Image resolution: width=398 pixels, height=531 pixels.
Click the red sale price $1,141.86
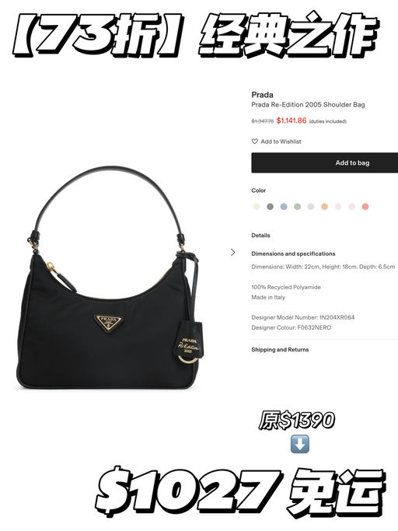pos(292,121)
